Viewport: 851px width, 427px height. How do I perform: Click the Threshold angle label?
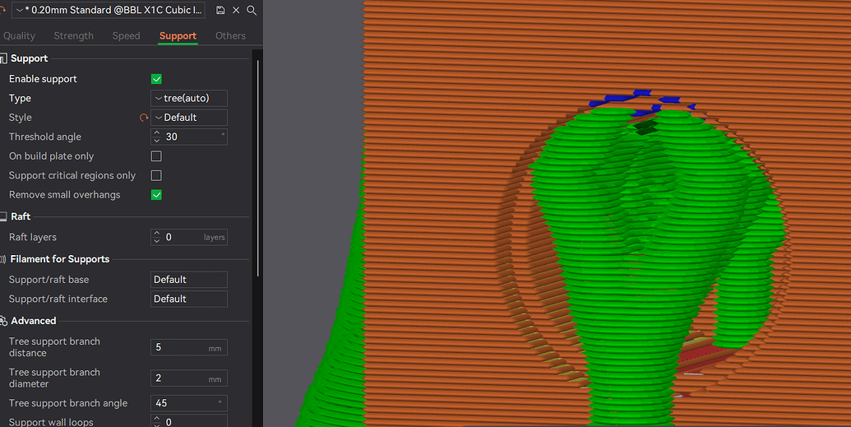click(x=45, y=137)
